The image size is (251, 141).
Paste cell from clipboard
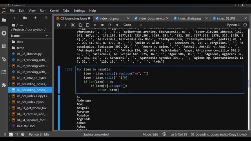click(88, 25)
